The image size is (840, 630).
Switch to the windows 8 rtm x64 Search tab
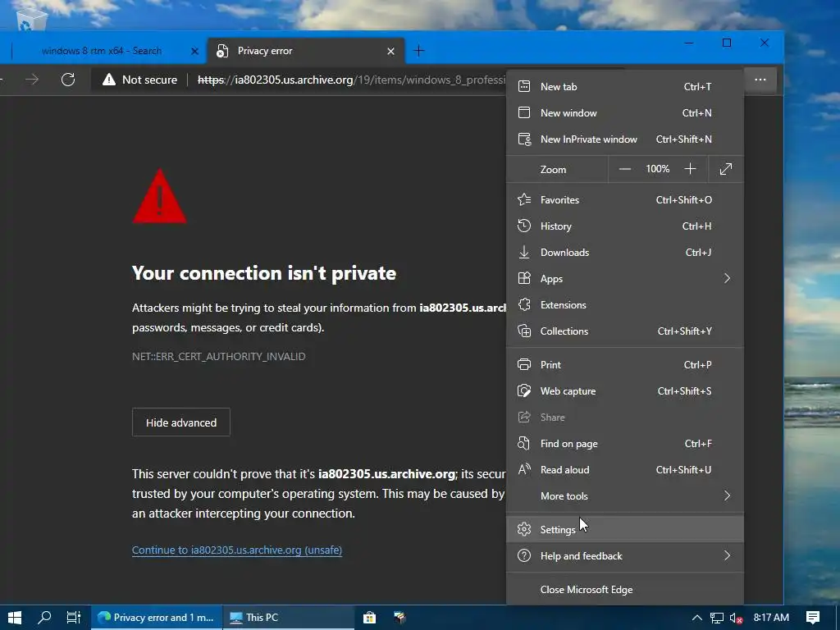point(101,51)
